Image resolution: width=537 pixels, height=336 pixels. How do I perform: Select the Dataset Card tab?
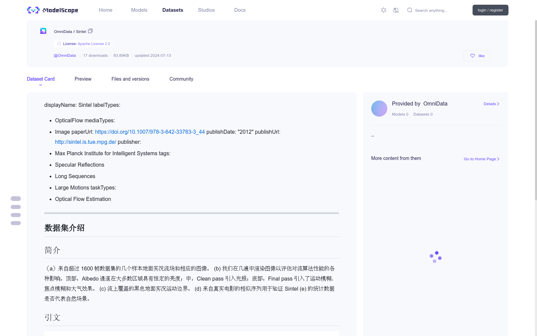(x=41, y=79)
